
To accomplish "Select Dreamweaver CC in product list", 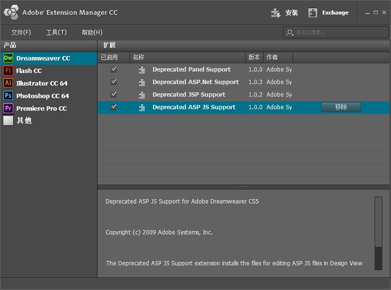I will (49, 58).
